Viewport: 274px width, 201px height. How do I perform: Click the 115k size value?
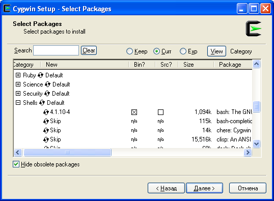(205, 121)
